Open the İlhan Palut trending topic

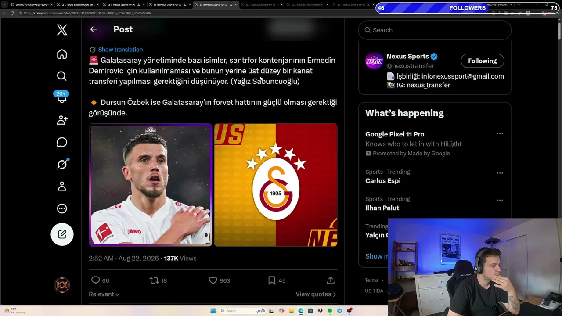pos(382,208)
